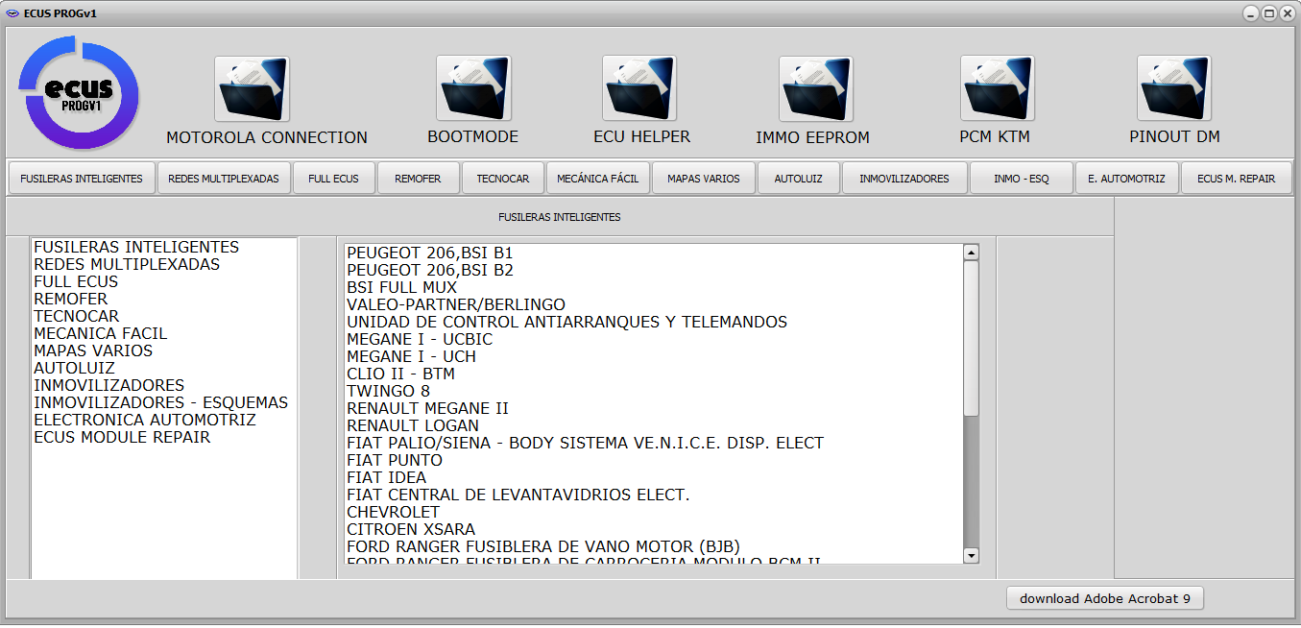1301x628 pixels.
Task: Open the IMMO EEPROM folder icon
Action: pyautogui.click(x=815, y=89)
